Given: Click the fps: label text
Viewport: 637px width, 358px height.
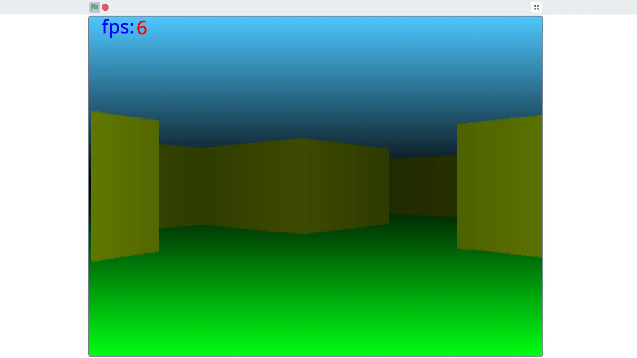Looking at the screenshot, I should pyautogui.click(x=118, y=27).
